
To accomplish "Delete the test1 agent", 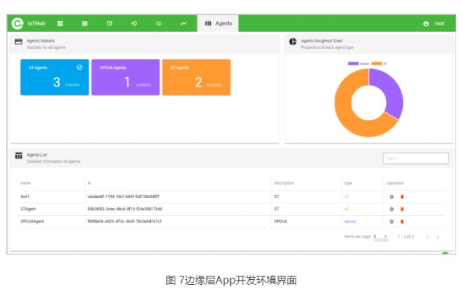I will click(x=402, y=196).
